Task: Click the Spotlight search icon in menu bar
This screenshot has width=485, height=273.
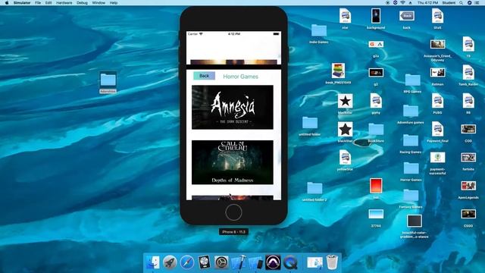Action: pos(461,3)
